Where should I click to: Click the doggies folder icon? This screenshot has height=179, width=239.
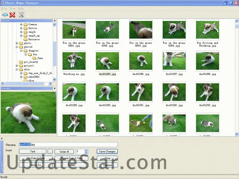point(25,51)
